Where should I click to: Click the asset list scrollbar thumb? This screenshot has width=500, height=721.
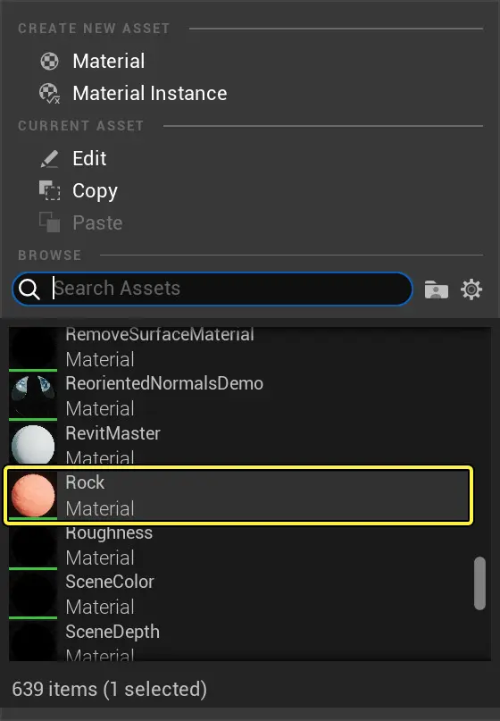(479, 583)
